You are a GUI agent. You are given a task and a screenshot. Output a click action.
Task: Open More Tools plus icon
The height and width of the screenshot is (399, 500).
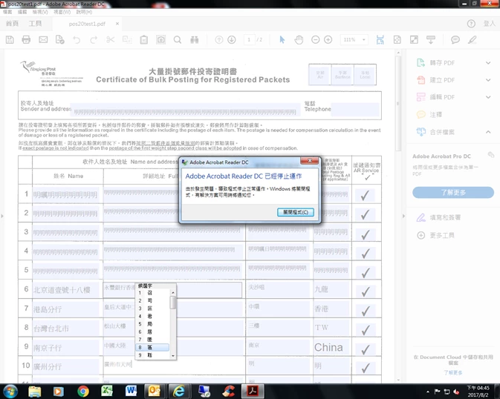(x=421, y=235)
